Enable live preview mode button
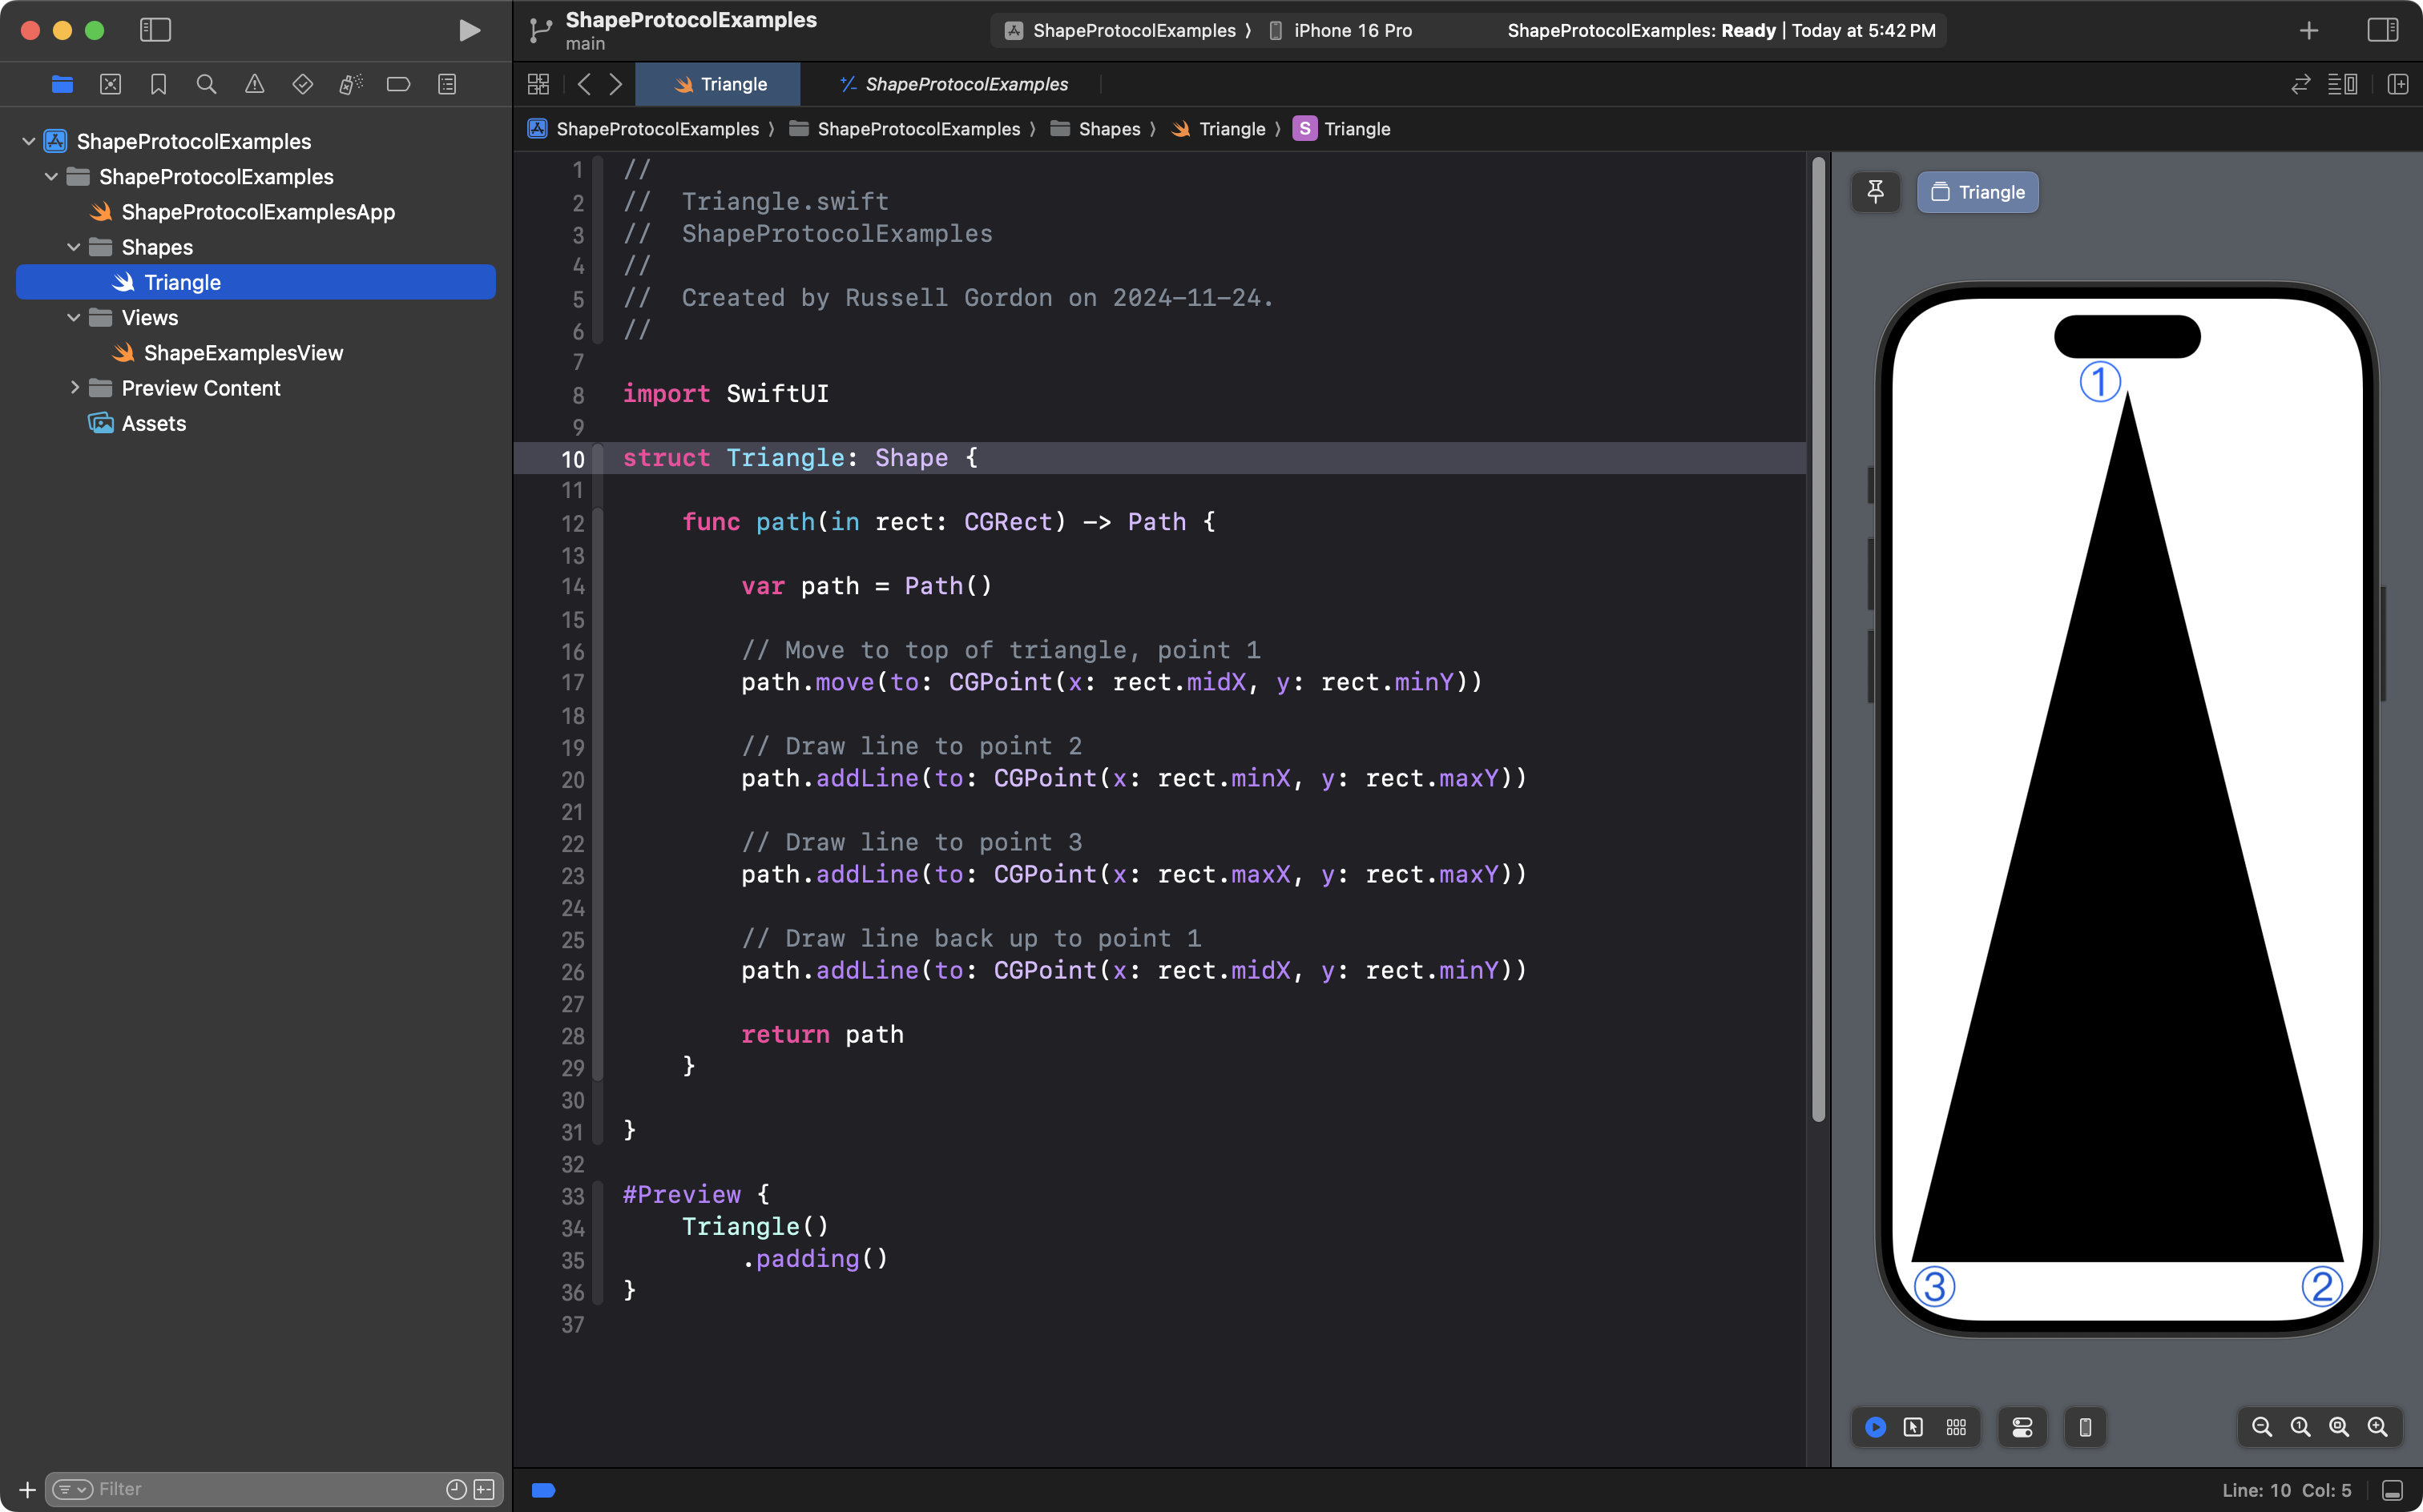The height and width of the screenshot is (1512, 2423). (x=1876, y=1427)
